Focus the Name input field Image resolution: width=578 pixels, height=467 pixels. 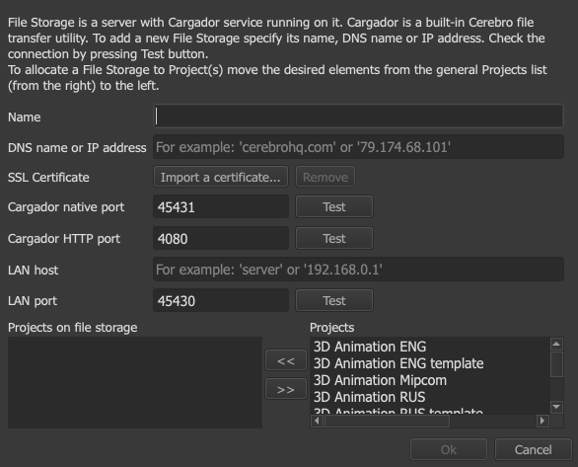coord(358,117)
